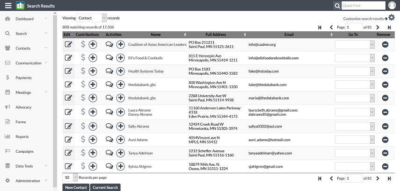Viewport: 400px width, 191px height.
Task: Expand the Search sidebar menu
Action: (x=46, y=33)
